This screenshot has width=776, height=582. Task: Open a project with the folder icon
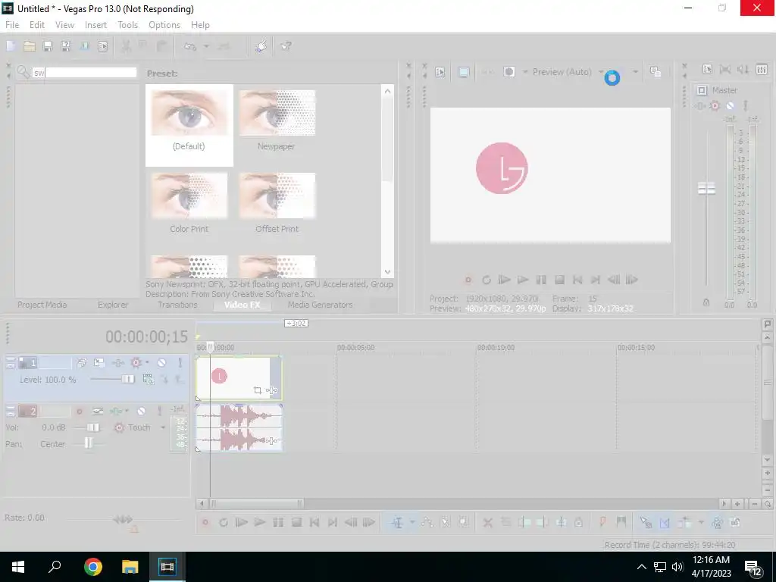point(30,46)
